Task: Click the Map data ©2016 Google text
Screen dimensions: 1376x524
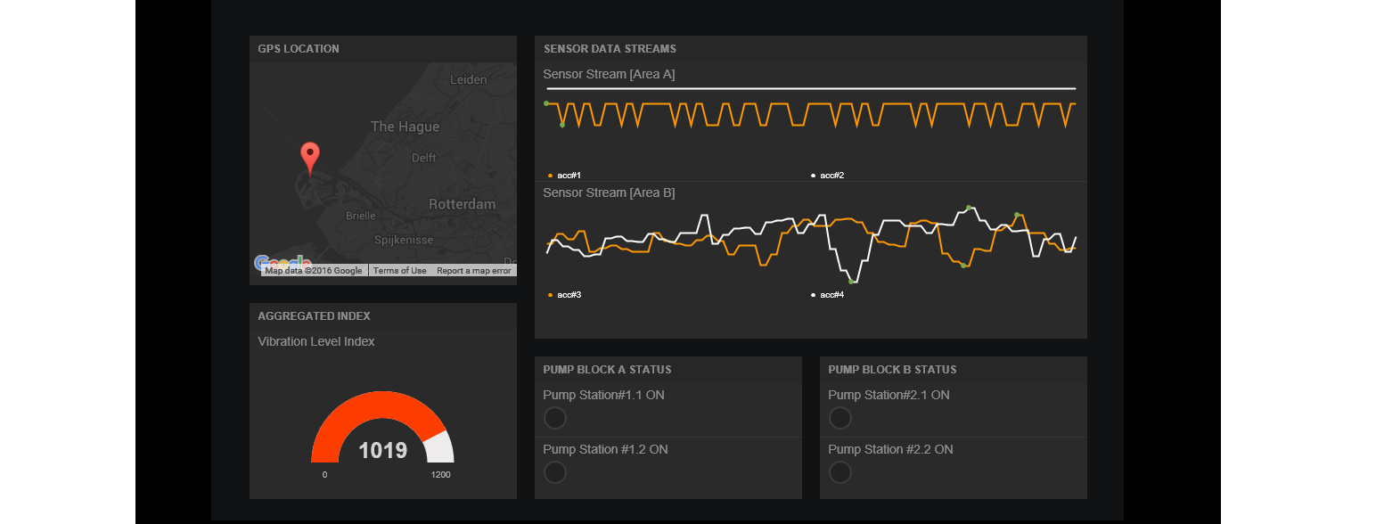Action: click(314, 271)
